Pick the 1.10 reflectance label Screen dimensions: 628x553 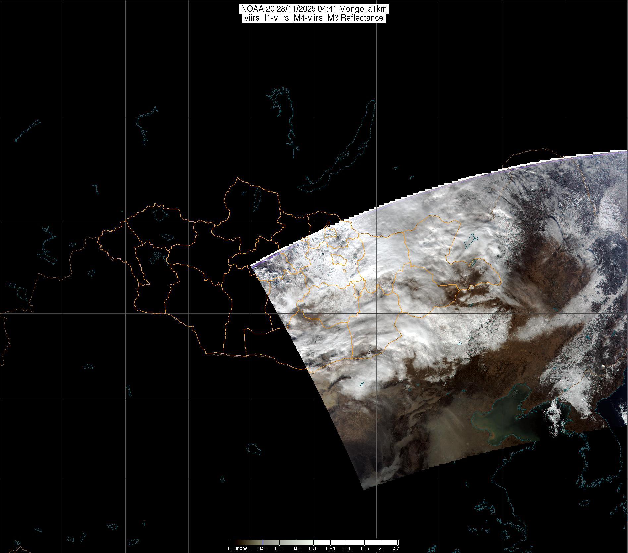[x=347, y=548]
